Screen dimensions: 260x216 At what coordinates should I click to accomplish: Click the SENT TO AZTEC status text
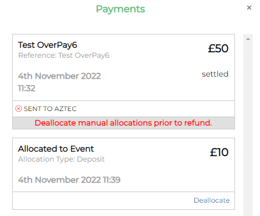pos(50,109)
